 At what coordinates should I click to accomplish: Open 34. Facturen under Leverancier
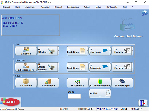click(121, 67)
